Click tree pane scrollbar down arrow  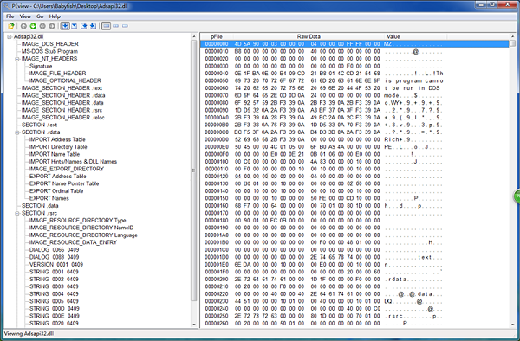194,325
